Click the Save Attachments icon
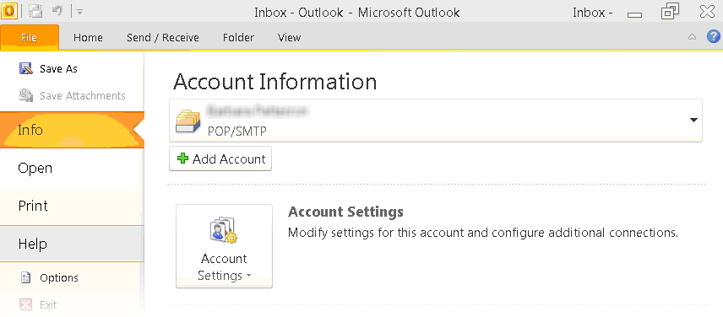The image size is (723, 317). tap(26, 96)
